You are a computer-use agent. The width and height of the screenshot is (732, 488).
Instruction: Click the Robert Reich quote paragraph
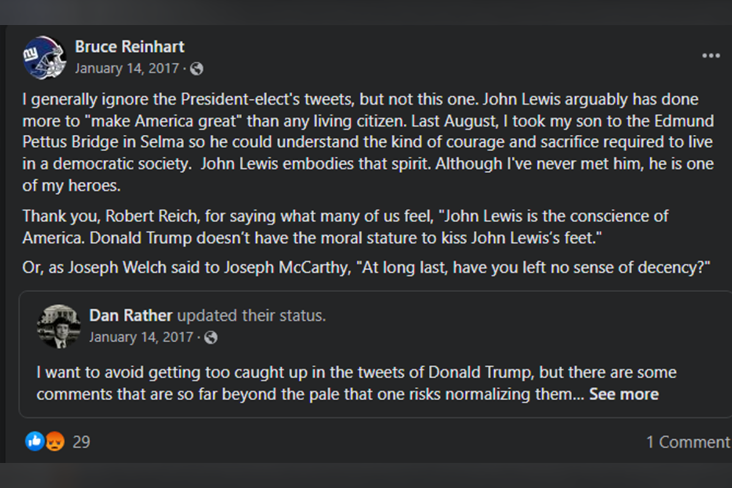[345, 227]
